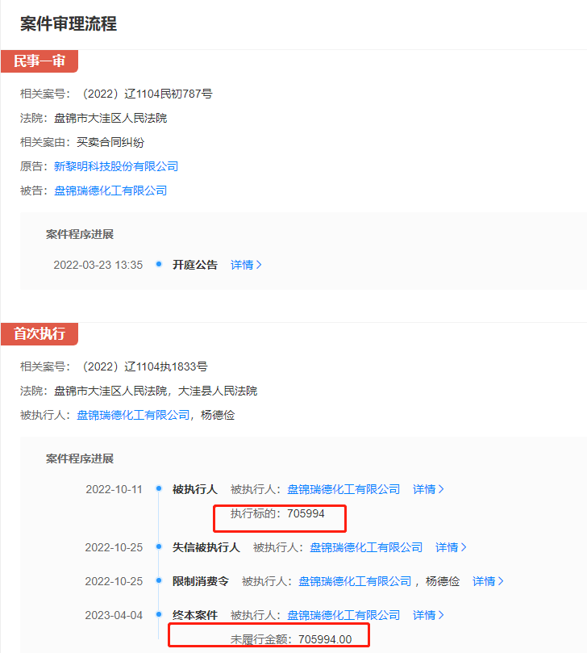Click the 终本案件 label
The width and height of the screenshot is (587, 653).
[195, 616]
